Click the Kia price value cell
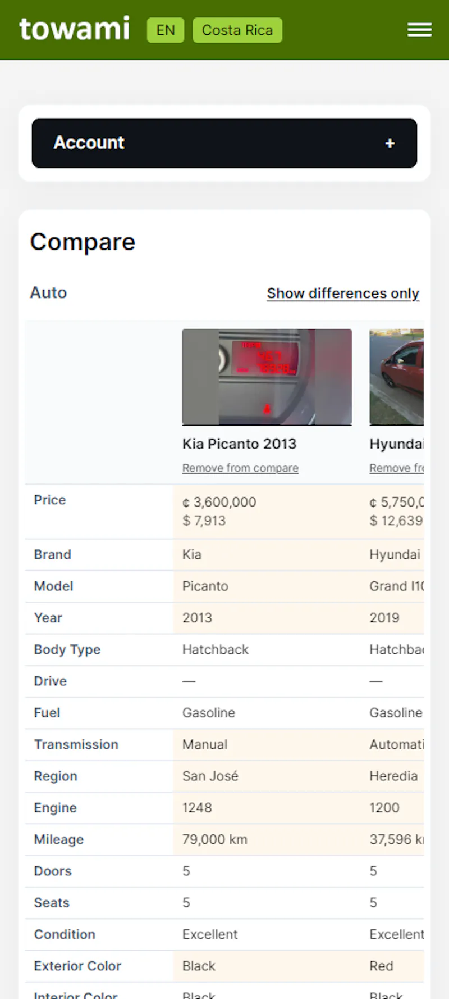449x999 pixels. click(267, 512)
